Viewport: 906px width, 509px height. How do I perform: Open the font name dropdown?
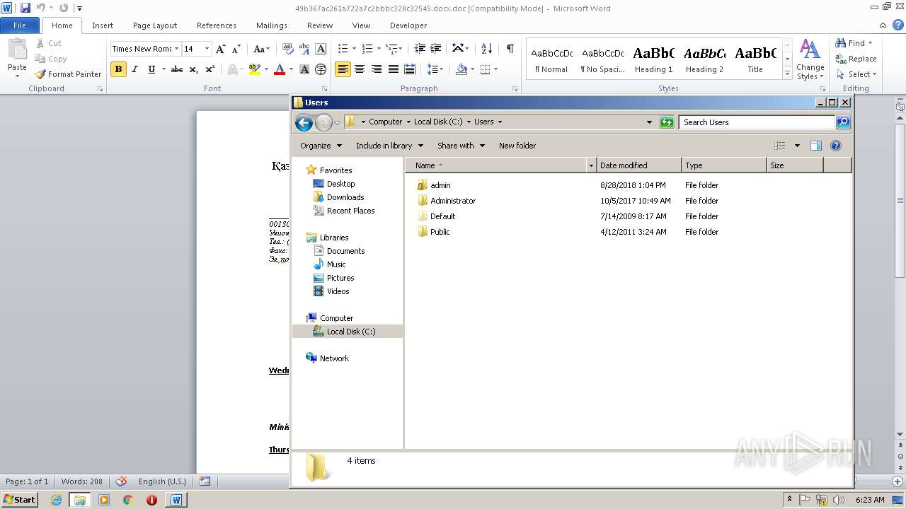tap(177, 49)
